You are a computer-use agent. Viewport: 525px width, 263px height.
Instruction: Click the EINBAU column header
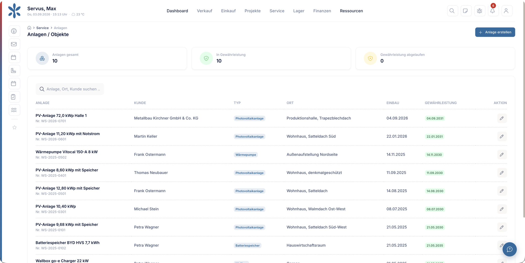coord(393,103)
